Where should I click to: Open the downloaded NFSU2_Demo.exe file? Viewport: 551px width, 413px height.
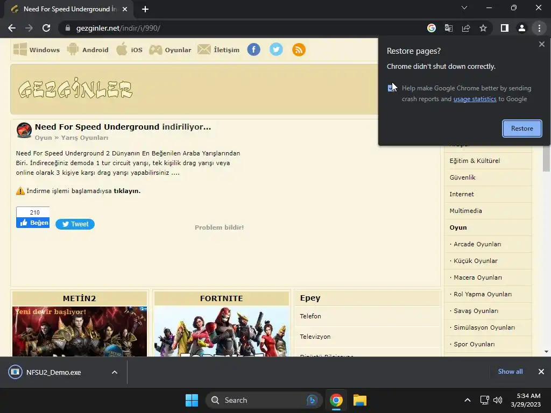53,372
